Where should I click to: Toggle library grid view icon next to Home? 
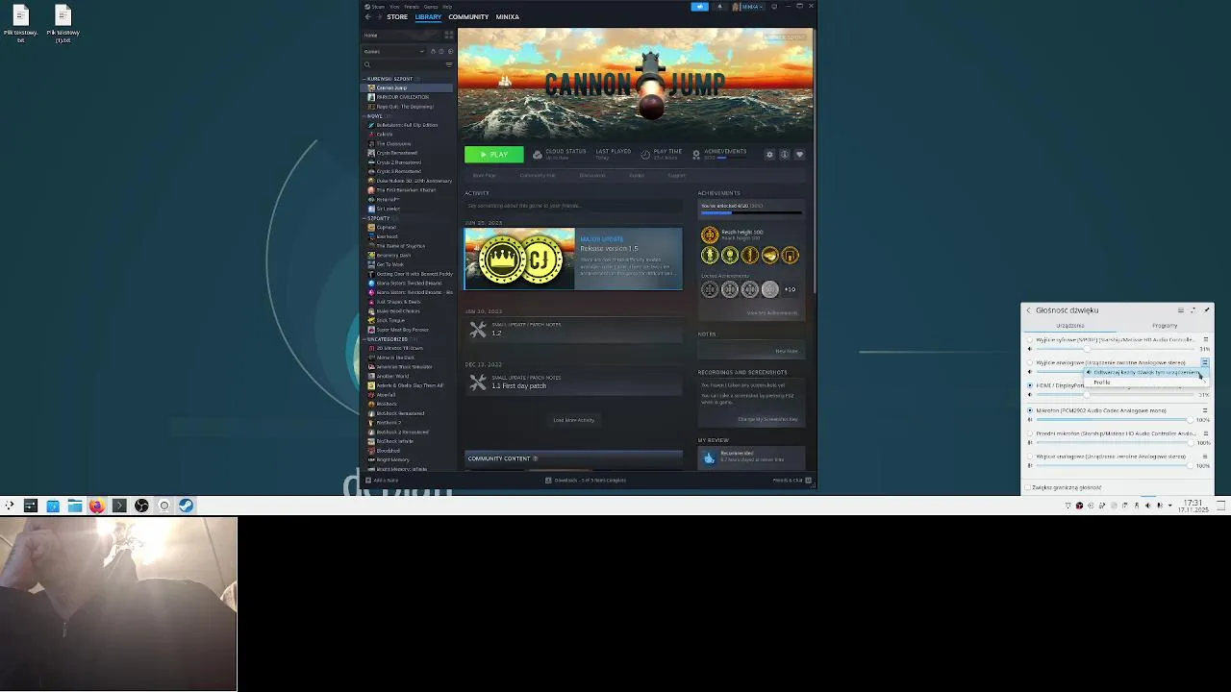[448, 36]
